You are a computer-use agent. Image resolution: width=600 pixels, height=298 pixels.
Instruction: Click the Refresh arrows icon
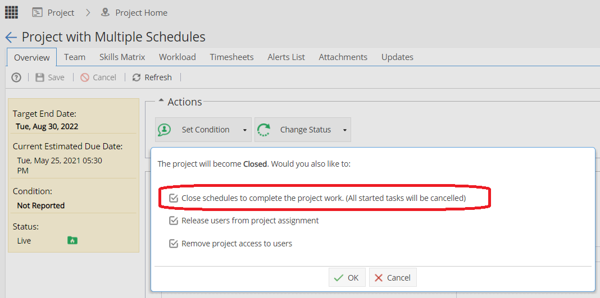[136, 77]
